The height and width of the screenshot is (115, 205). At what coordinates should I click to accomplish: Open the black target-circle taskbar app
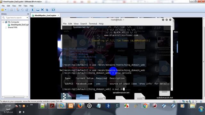[x=89, y=106]
